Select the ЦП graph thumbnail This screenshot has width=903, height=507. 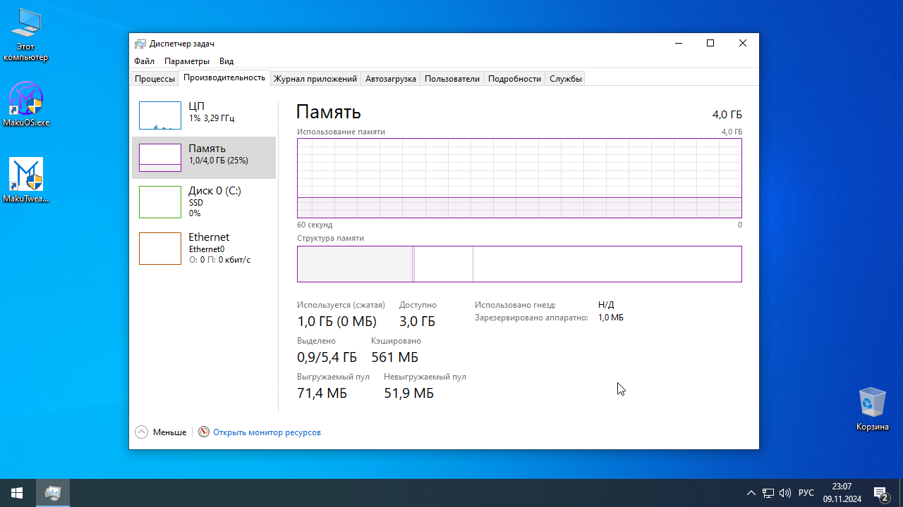point(160,115)
